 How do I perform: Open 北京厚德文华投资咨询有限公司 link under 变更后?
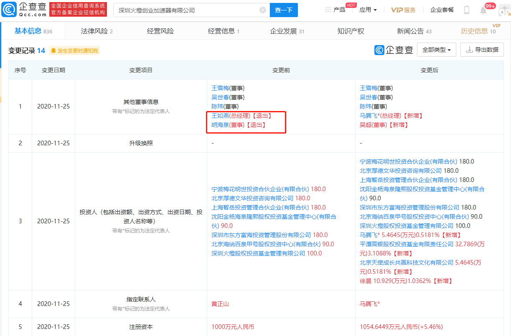(401, 171)
